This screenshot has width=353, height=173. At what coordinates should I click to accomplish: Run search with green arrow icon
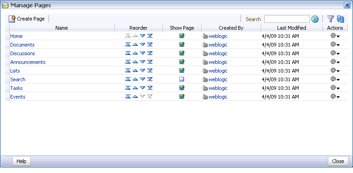[315, 19]
